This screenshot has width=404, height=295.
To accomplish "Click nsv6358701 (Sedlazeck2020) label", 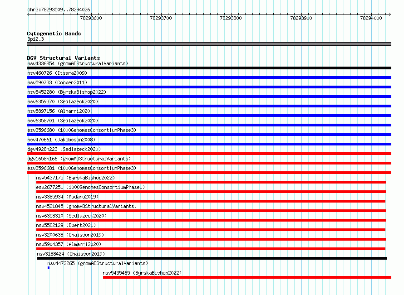I will 63,121.
